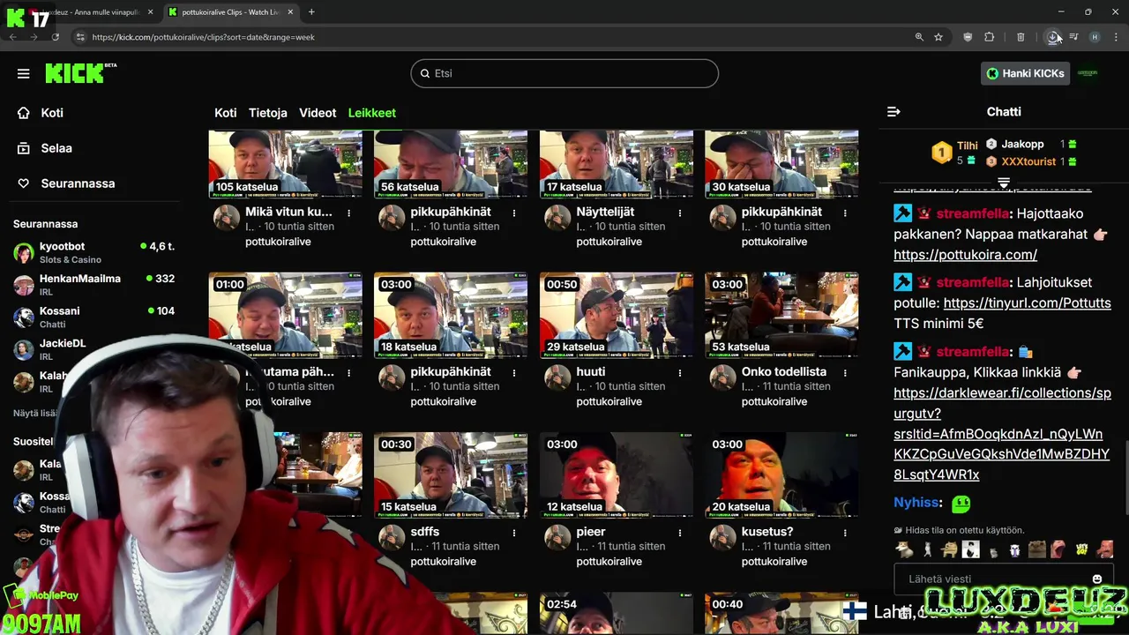
Task: Click XXXtourist in the leaderboard
Action: pos(1030,161)
